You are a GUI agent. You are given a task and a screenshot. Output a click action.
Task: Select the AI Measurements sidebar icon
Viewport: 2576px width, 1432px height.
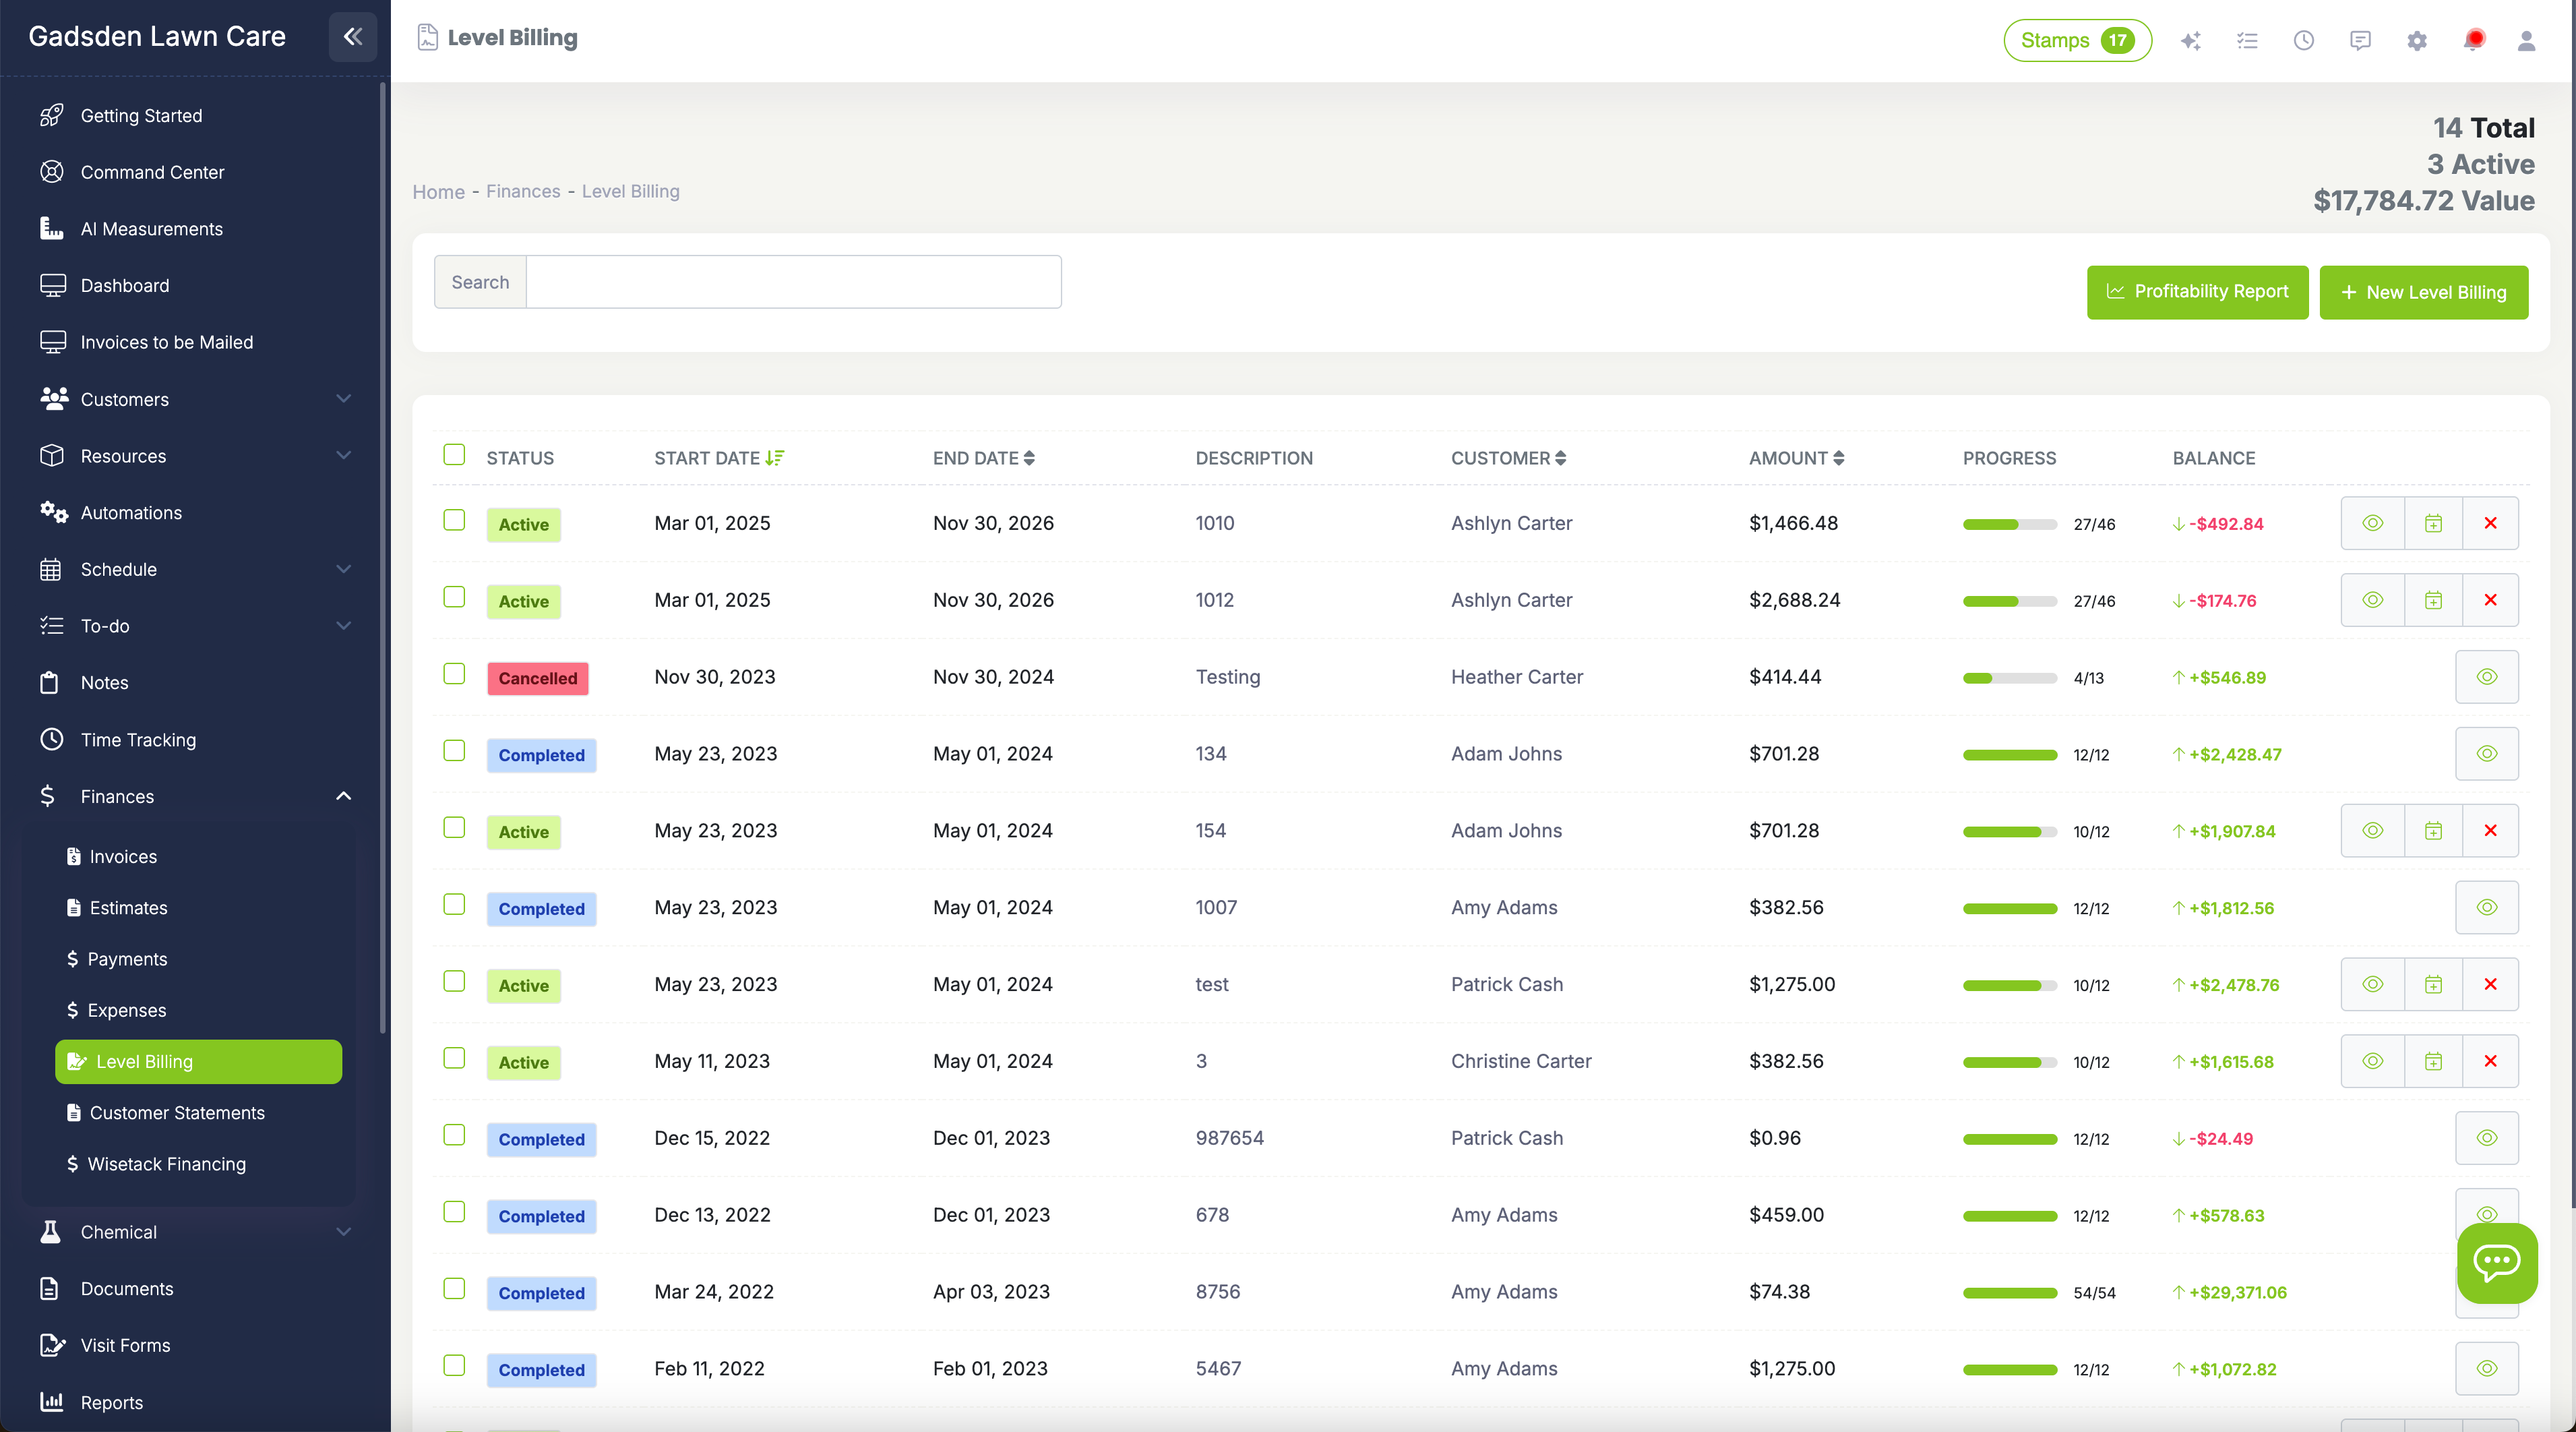52,228
